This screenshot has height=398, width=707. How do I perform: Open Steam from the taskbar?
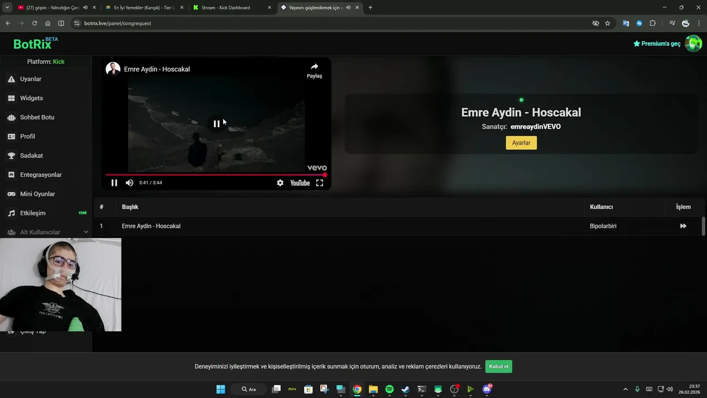point(405,389)
